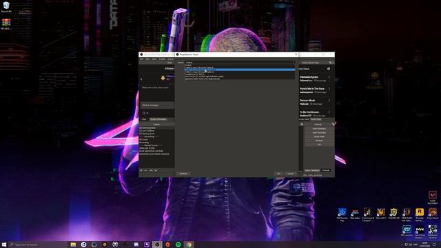This screenshot has width=441, height=248.
Task: Close the Properties for 'music' dialog
Action: pyautogui.click(x=296, y=54)
